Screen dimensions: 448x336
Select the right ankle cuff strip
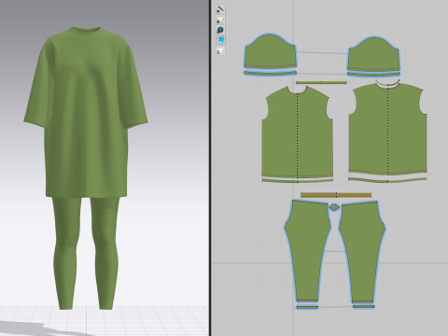363,307
